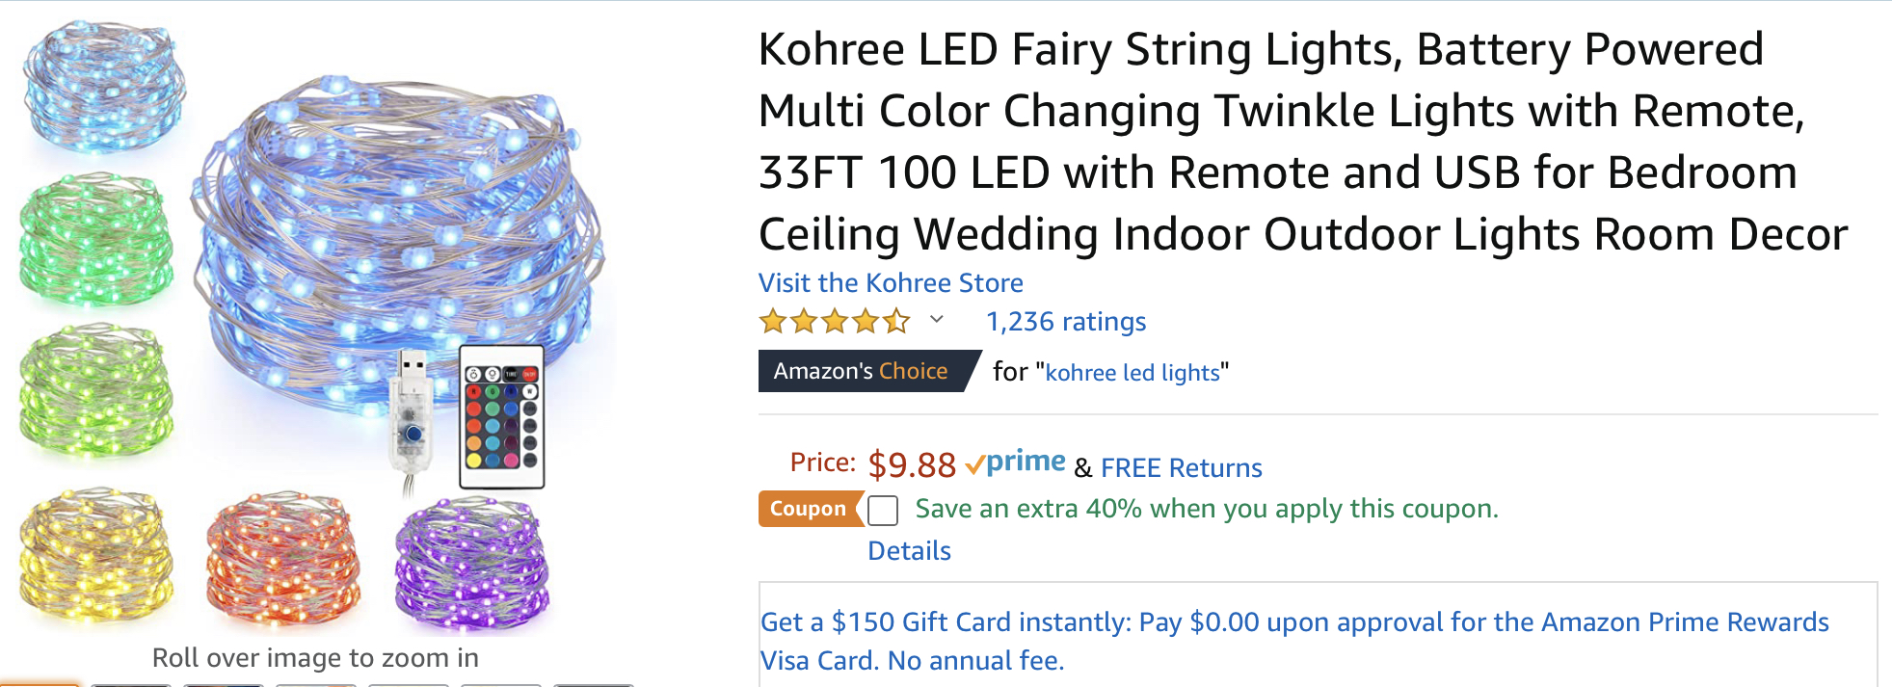This screenshot has height=687, width=1892.
Task: Click the gold star rating icons
Action: point(834,321)
